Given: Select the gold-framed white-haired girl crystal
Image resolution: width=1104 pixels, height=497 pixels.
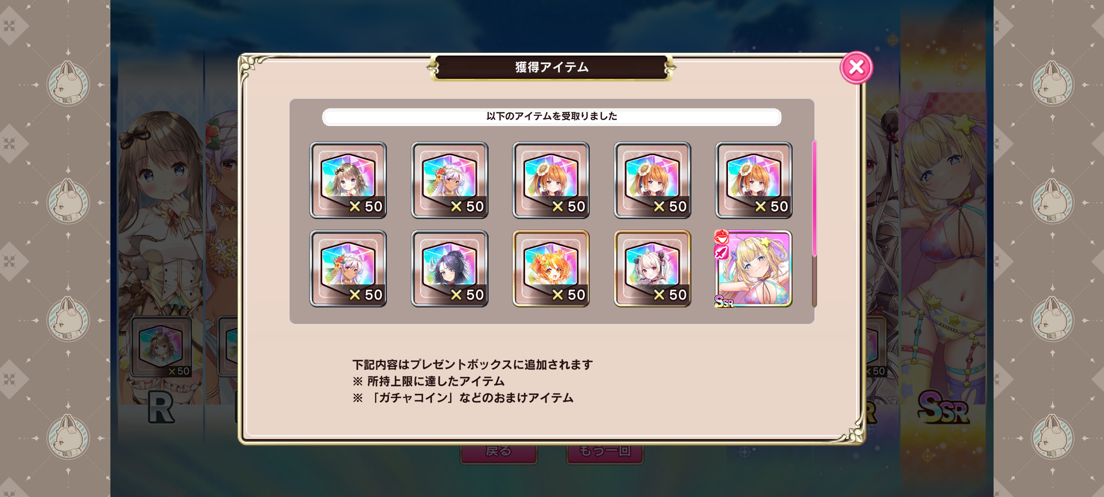Looking at the screenshot, I should [x=652, y=269].
